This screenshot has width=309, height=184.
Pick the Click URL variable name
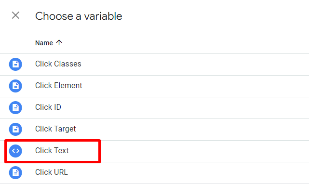[x=52, y=172]
